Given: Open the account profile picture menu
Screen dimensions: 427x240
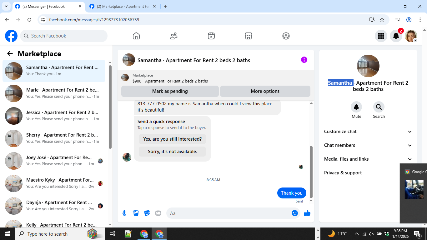Looking at the screenshot, I should pos(411,36).
